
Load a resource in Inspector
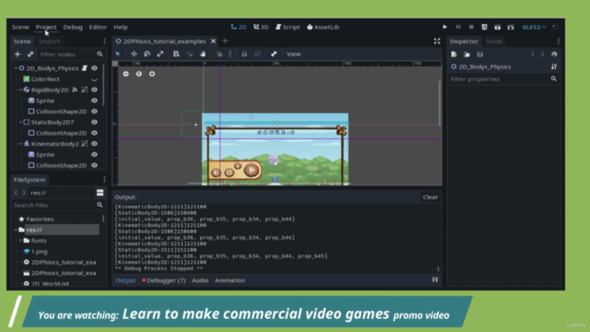pyautogui.click(x=467, y=54)
